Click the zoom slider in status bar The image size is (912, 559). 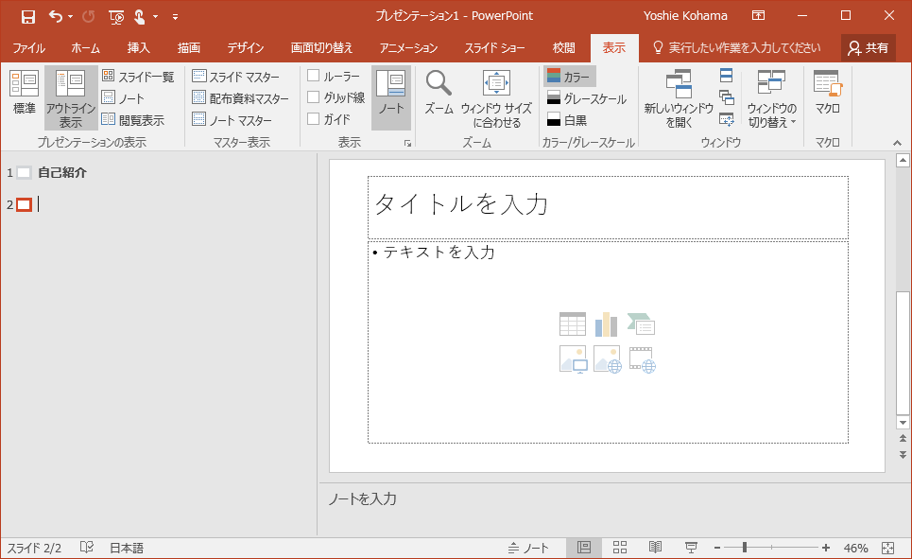pos(745,548)
